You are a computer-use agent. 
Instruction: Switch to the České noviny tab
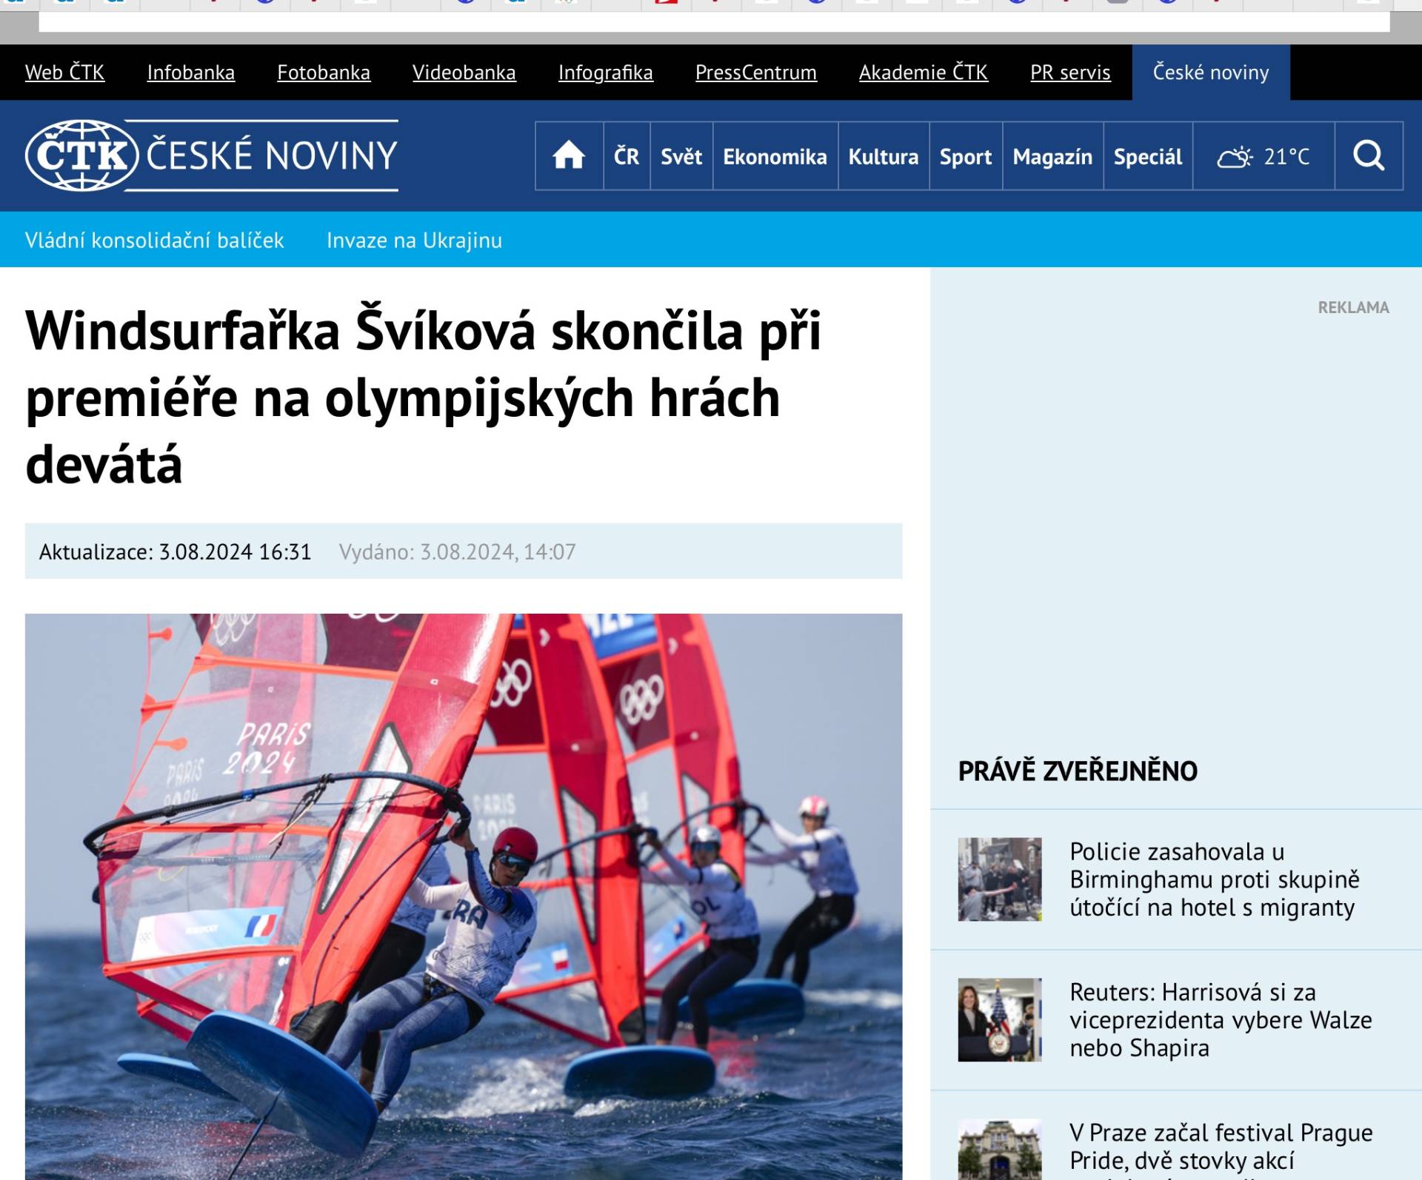pyautogui.click(x=1210, y=73)
